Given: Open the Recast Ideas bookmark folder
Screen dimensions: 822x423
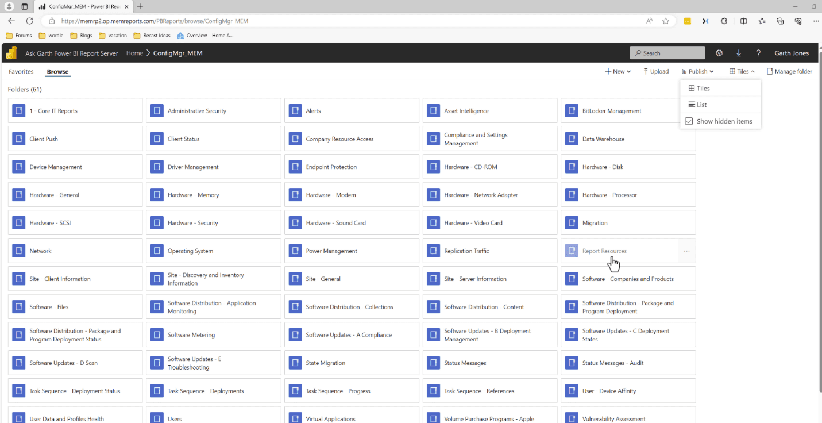Looking at the screenshot, I should click(152, 36).
